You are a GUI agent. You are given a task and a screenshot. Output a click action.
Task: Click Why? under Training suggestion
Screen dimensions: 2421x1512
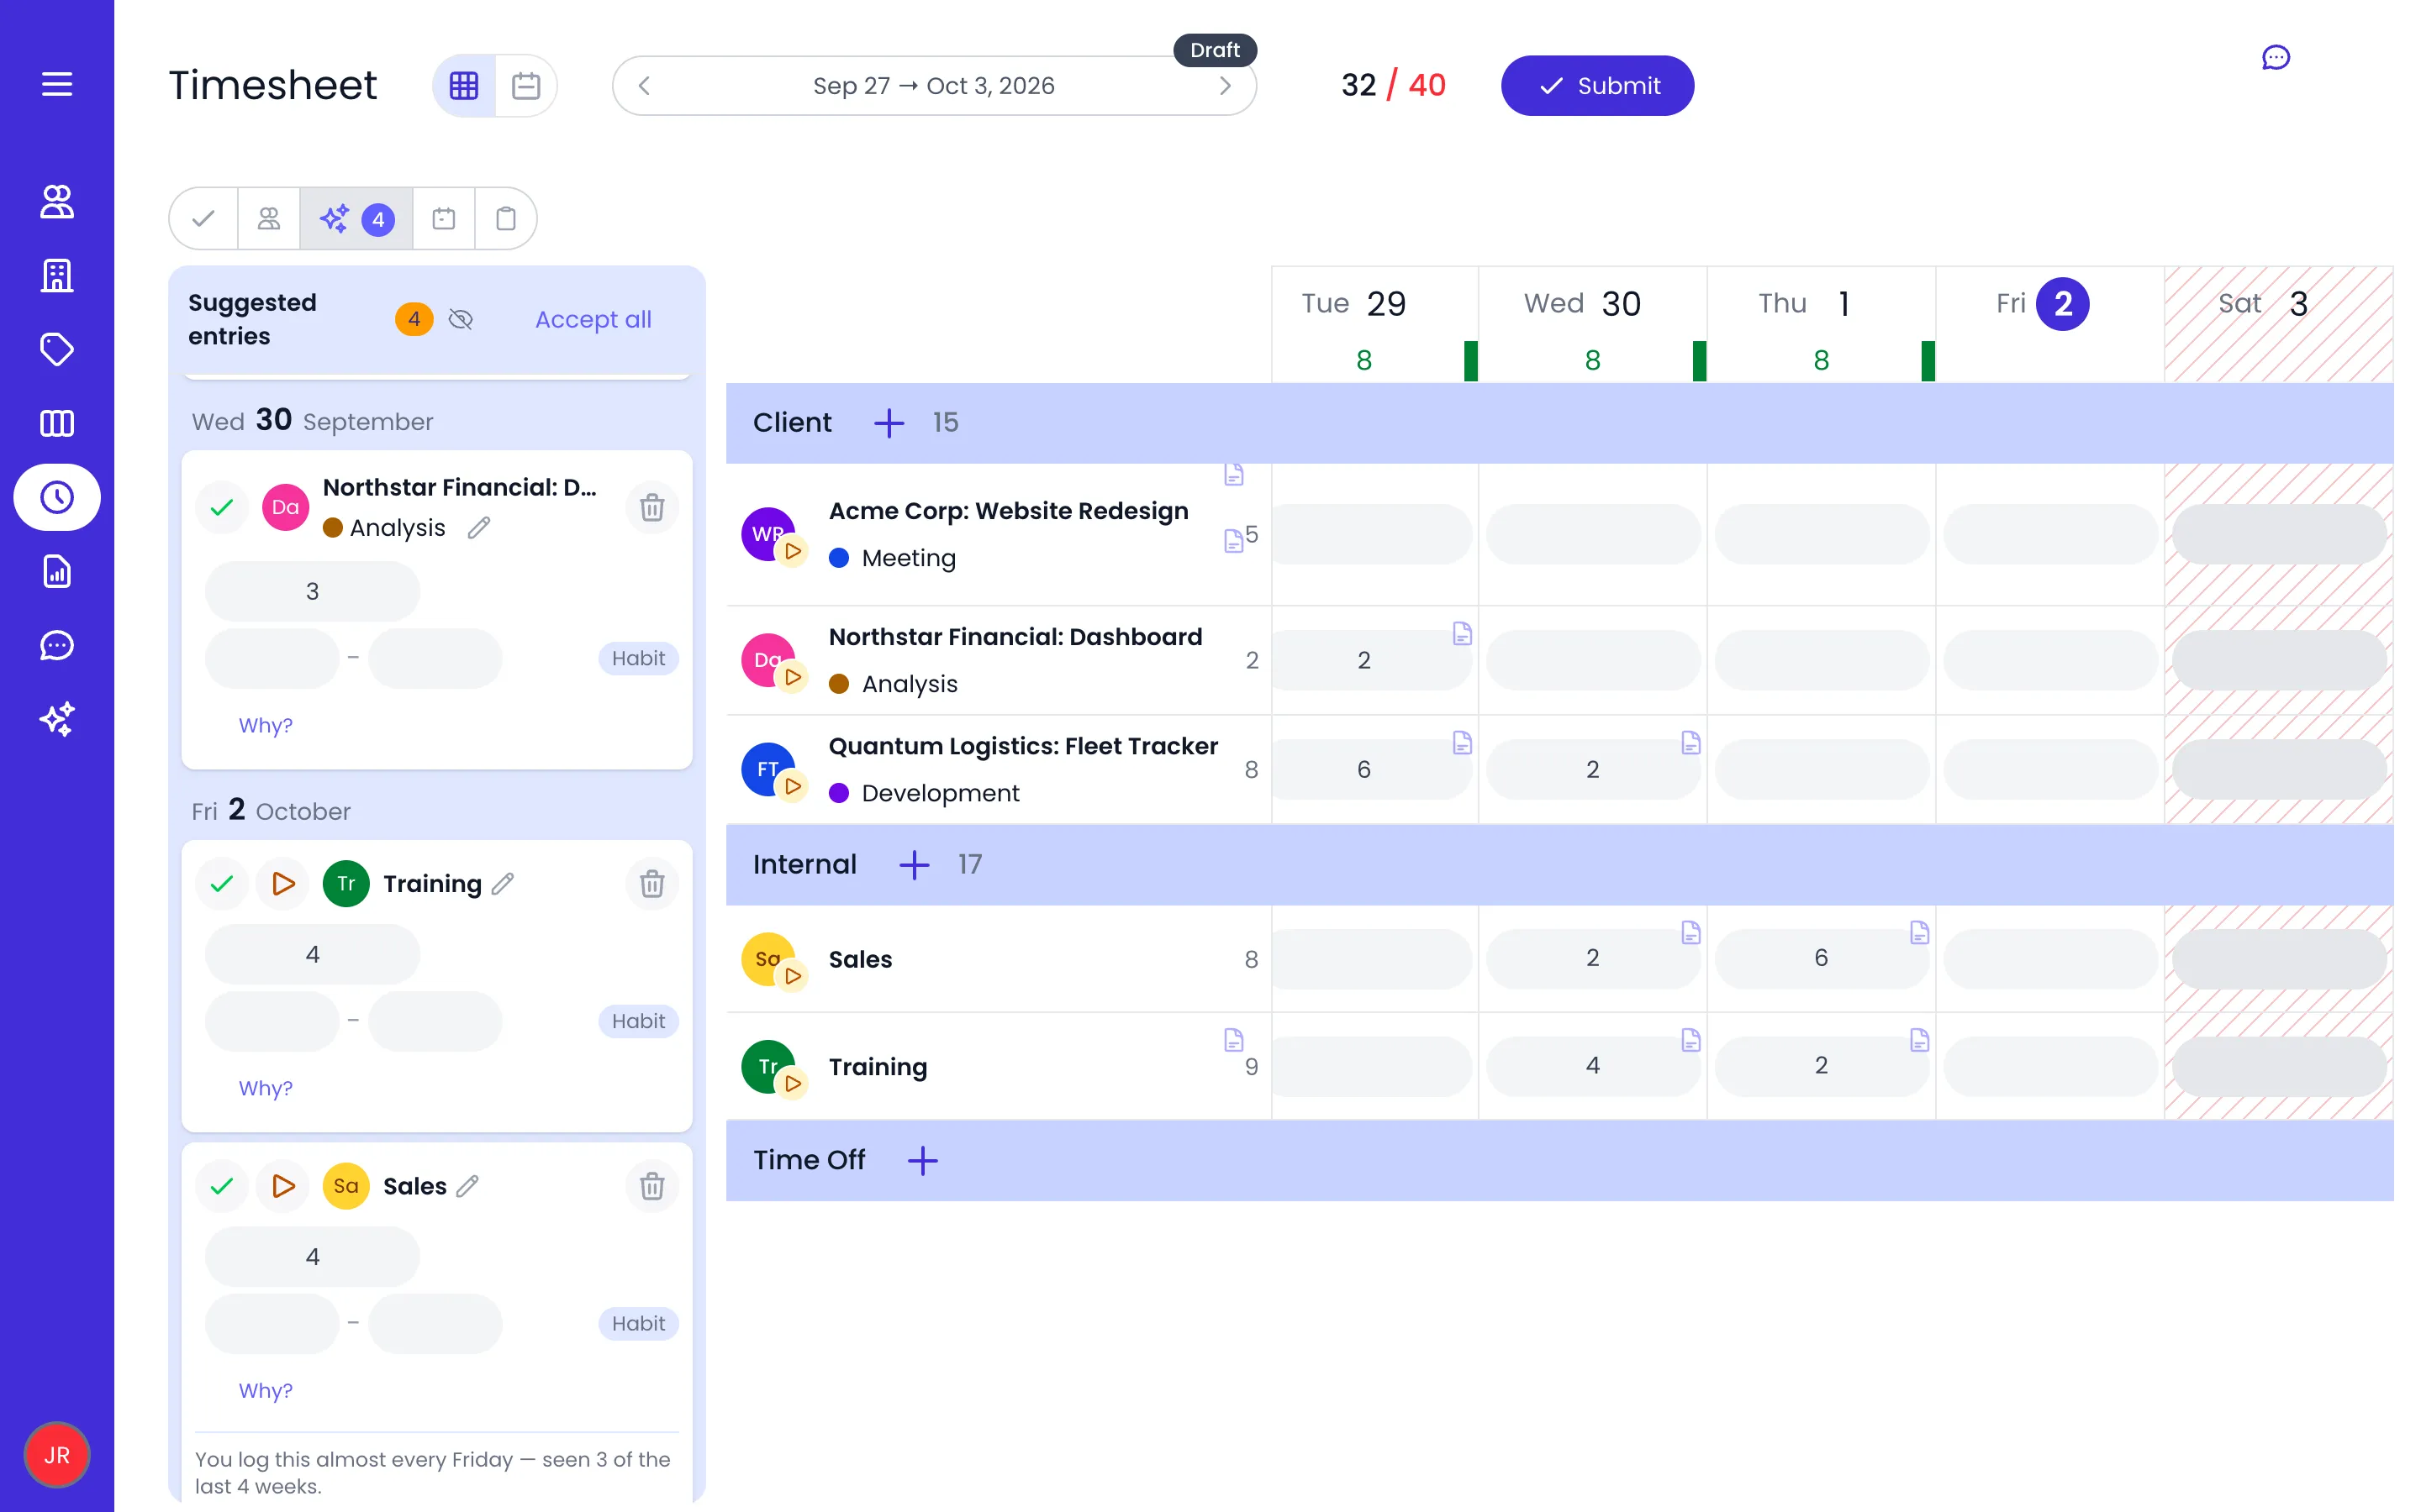pos(265,1088)
